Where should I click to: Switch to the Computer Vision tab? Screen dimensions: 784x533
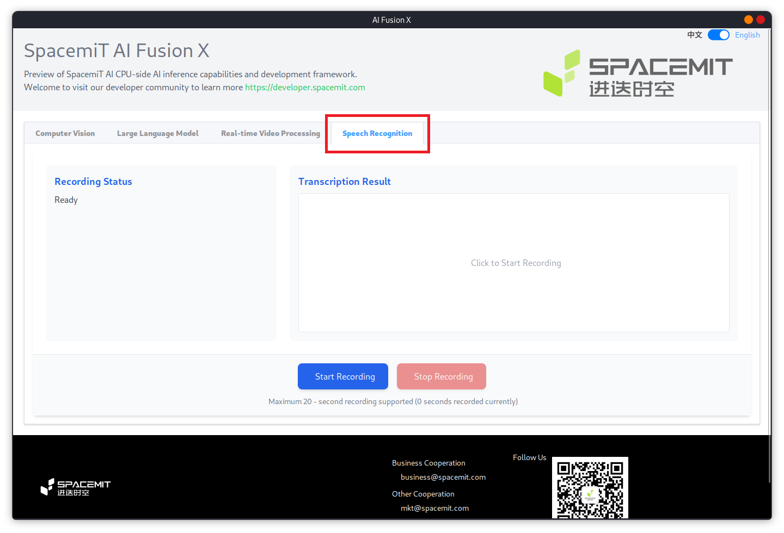(x=65, y=133)
